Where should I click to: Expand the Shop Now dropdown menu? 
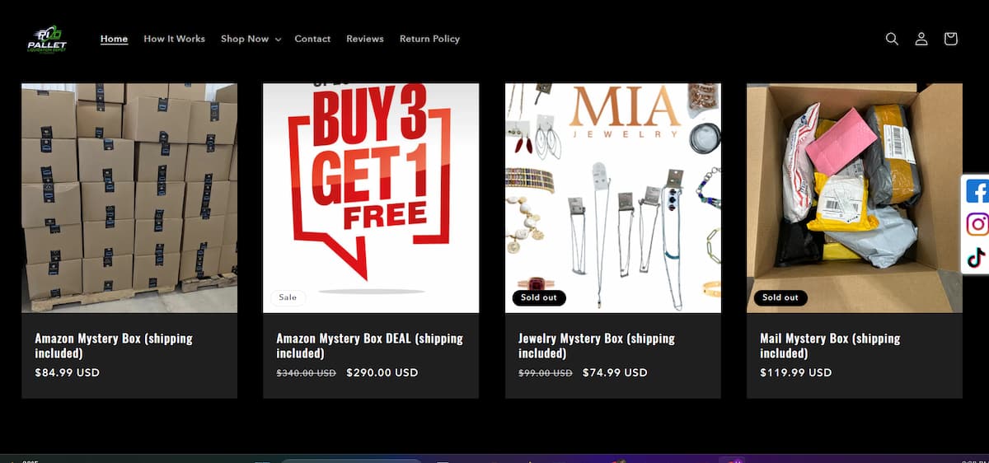(251, 39)
